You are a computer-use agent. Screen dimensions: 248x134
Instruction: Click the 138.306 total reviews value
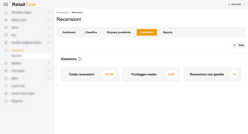point(109,74)
